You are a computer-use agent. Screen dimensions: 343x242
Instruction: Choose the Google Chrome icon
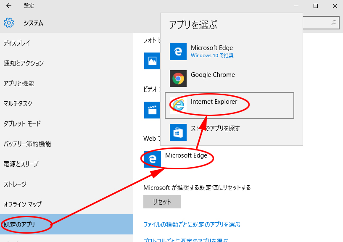[x=178, y=79]
